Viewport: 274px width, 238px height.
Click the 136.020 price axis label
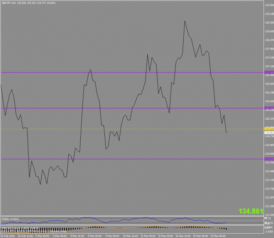[x=270, y=101]
